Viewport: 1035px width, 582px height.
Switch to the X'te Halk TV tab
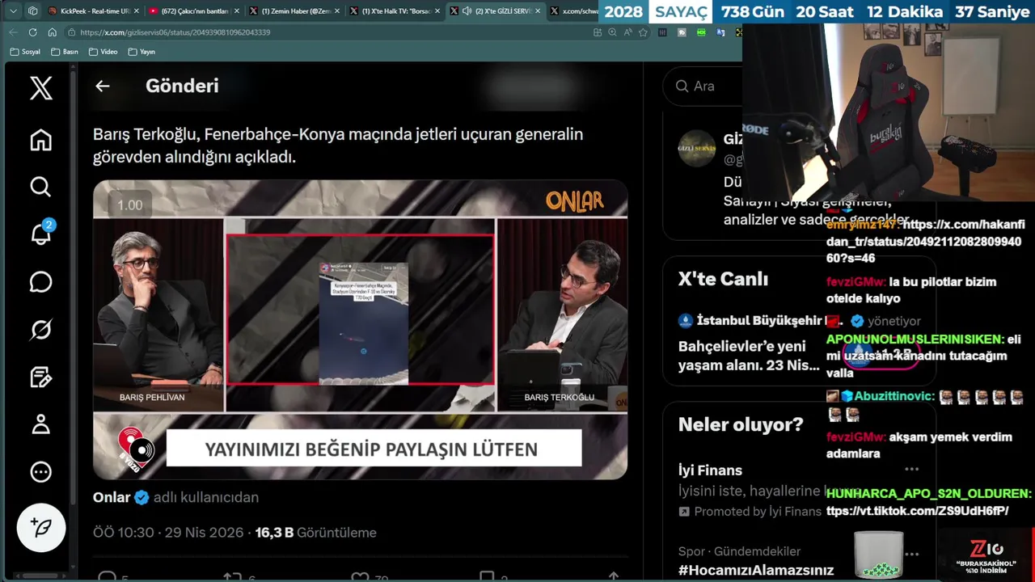[x=395, y=11]
